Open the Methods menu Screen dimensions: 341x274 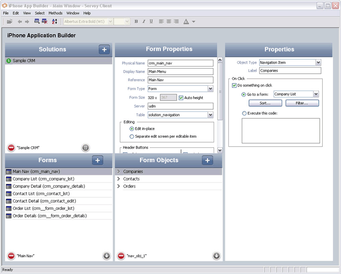(55, 13)
